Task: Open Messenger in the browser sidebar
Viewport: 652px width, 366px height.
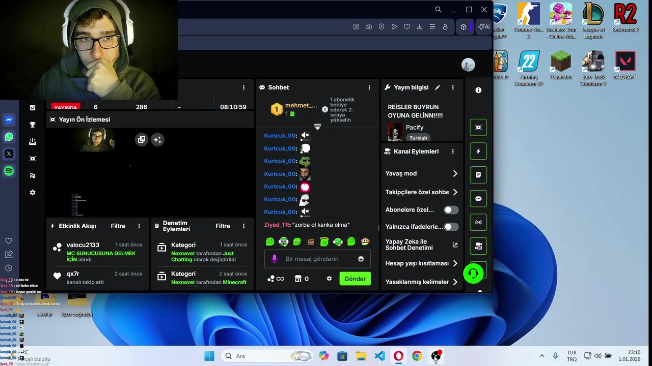Action: [9, 120]
